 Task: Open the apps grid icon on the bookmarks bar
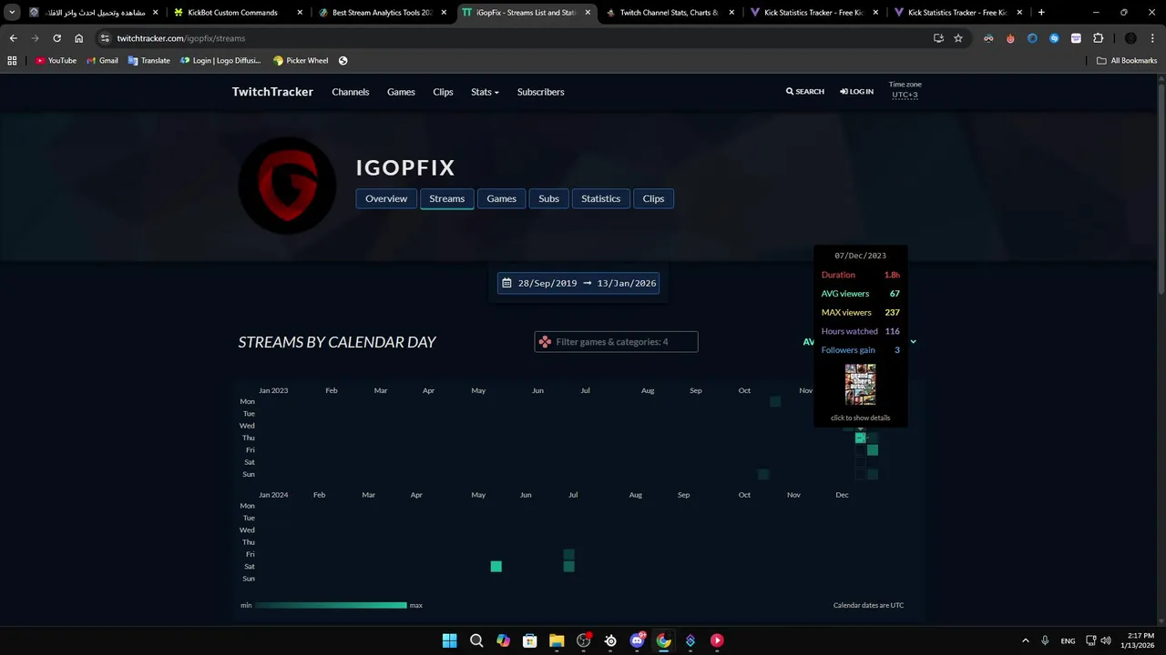click(x=12, y=61)
